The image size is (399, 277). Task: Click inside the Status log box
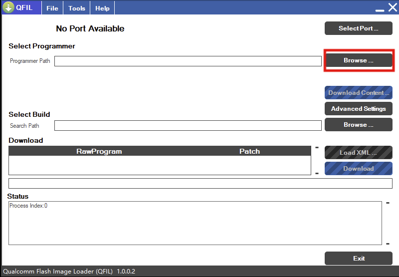[195, 223]
